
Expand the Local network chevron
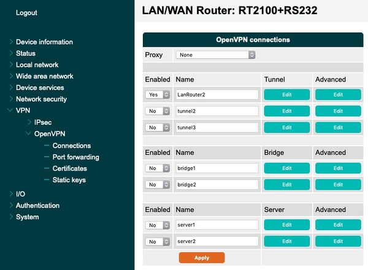(x=11, y=65)
